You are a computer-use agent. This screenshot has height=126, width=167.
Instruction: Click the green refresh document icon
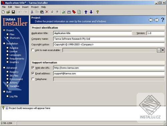click(79, 12)
